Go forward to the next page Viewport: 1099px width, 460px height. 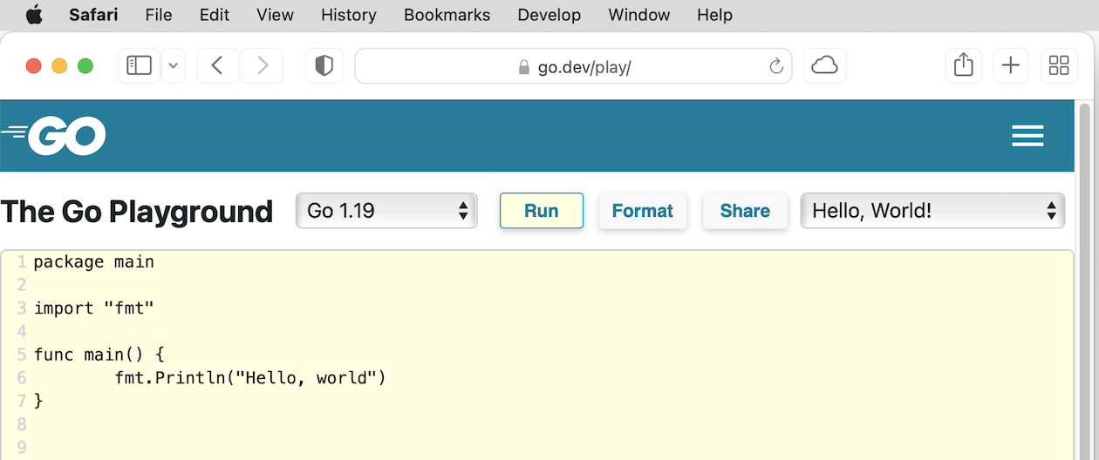[262, 65]
